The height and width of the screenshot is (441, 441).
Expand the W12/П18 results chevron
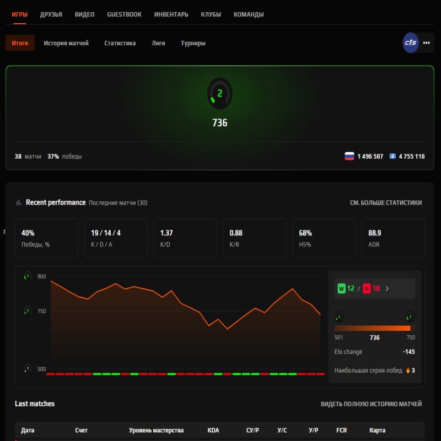387,288
